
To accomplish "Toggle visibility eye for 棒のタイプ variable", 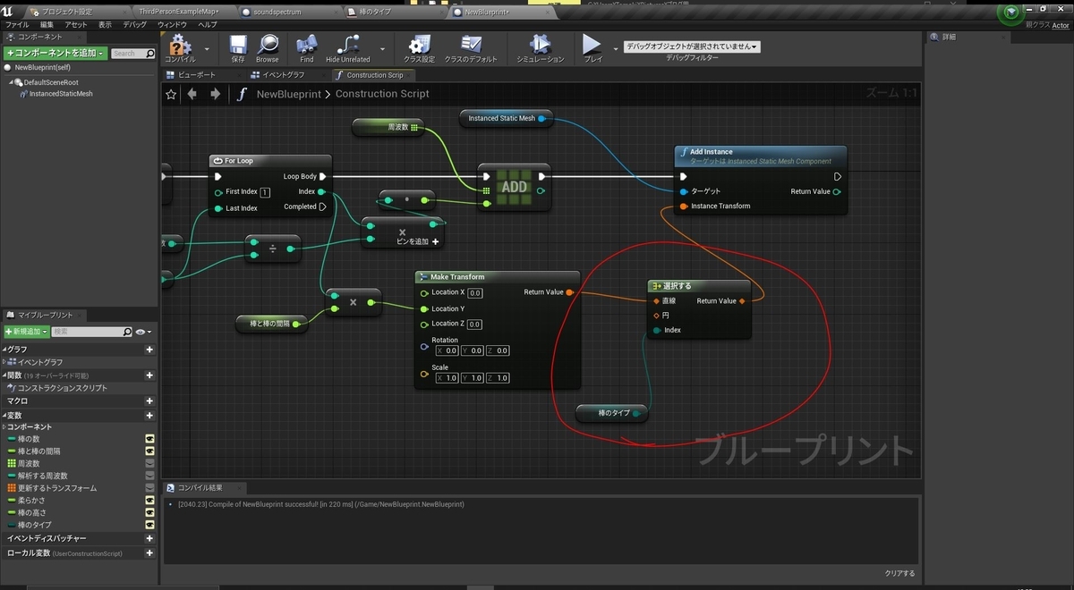I will 149,525.
